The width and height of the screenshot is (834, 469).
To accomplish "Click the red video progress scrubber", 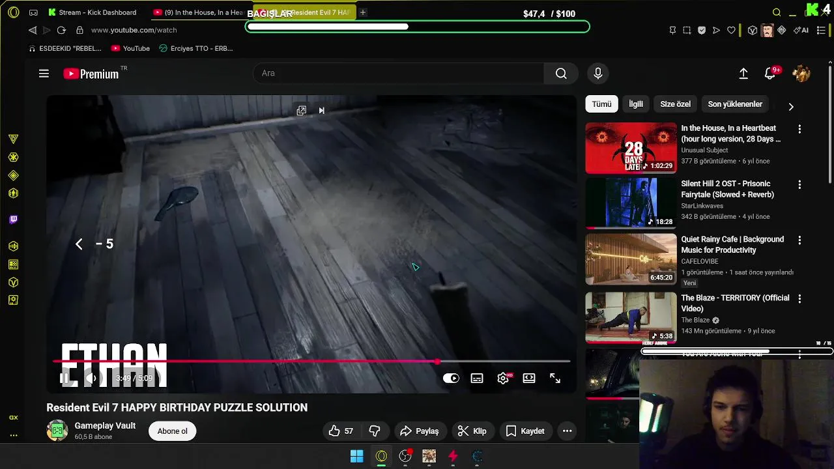I will [x=437, y=361].
